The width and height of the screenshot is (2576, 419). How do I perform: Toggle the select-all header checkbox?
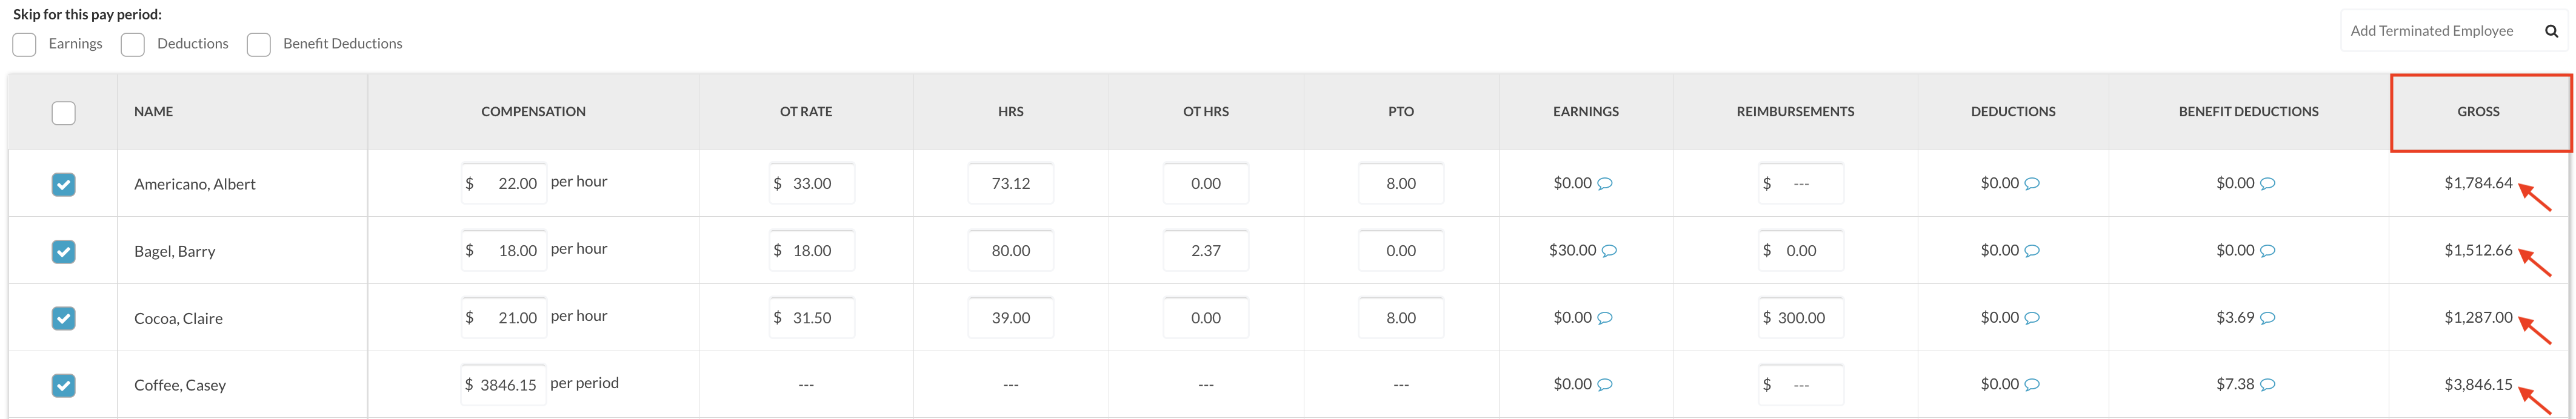pos(63,113)
